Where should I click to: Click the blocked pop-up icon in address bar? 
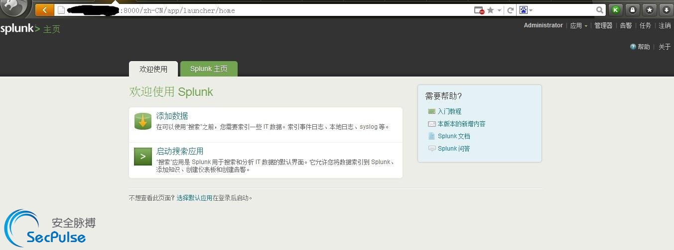tap(479, 10)
